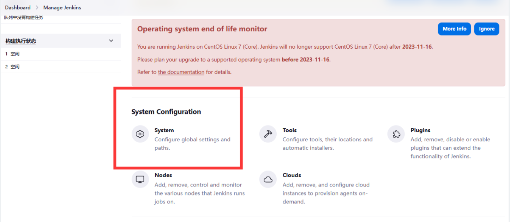
Task: Open the Tools configuration title
Action: point(289,130)
